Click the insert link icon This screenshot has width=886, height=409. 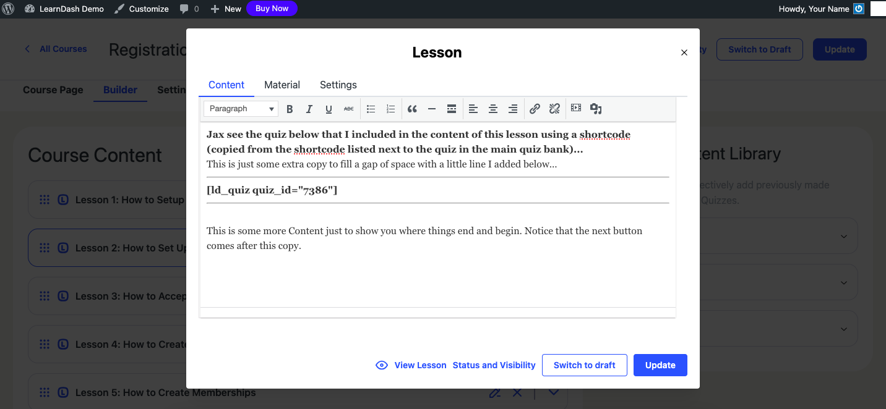(x=535, y=109)
